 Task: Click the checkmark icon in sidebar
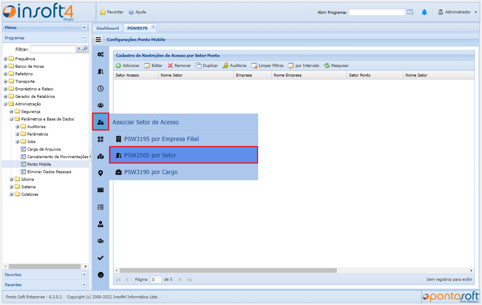pyautogui.click(x=100, y=258)
